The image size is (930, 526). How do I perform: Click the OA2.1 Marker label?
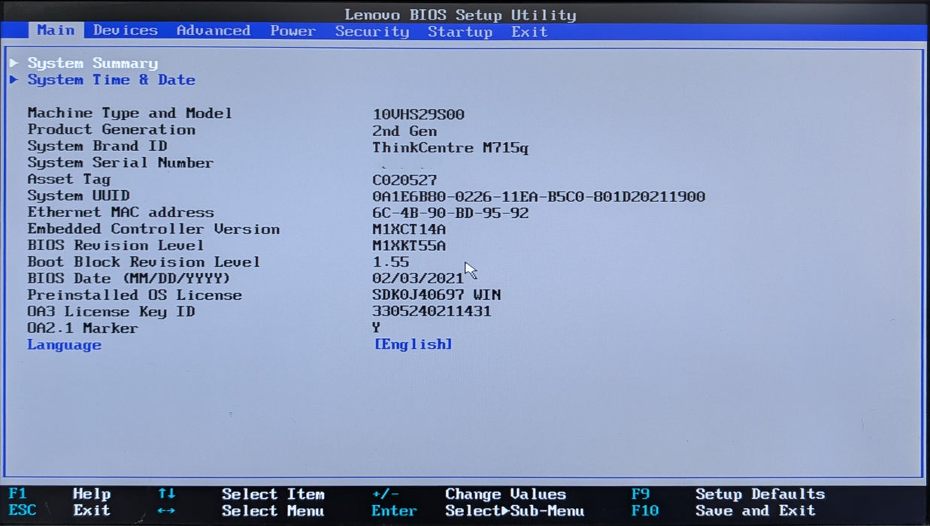[x=83, y=328]
